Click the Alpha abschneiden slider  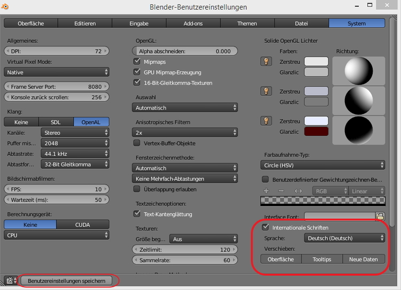coord(185,51)
